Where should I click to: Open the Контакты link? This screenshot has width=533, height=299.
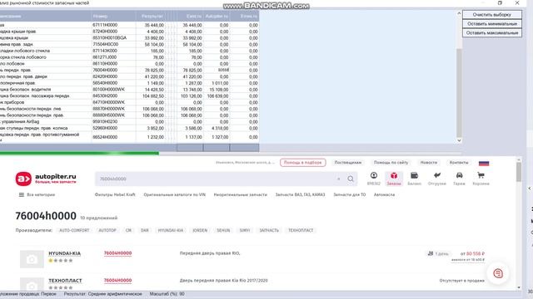[x=459, y=163]
